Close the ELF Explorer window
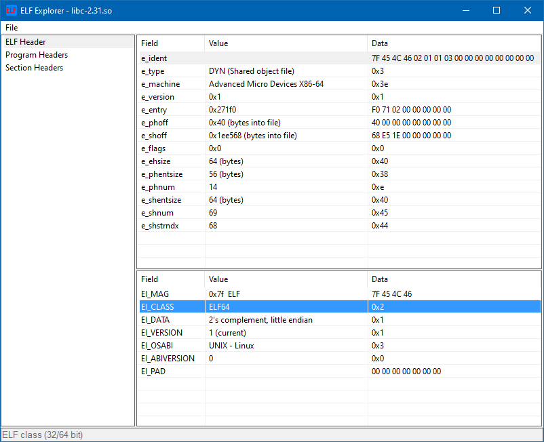This screenshot has width=544, height=442. coord(527,10)
